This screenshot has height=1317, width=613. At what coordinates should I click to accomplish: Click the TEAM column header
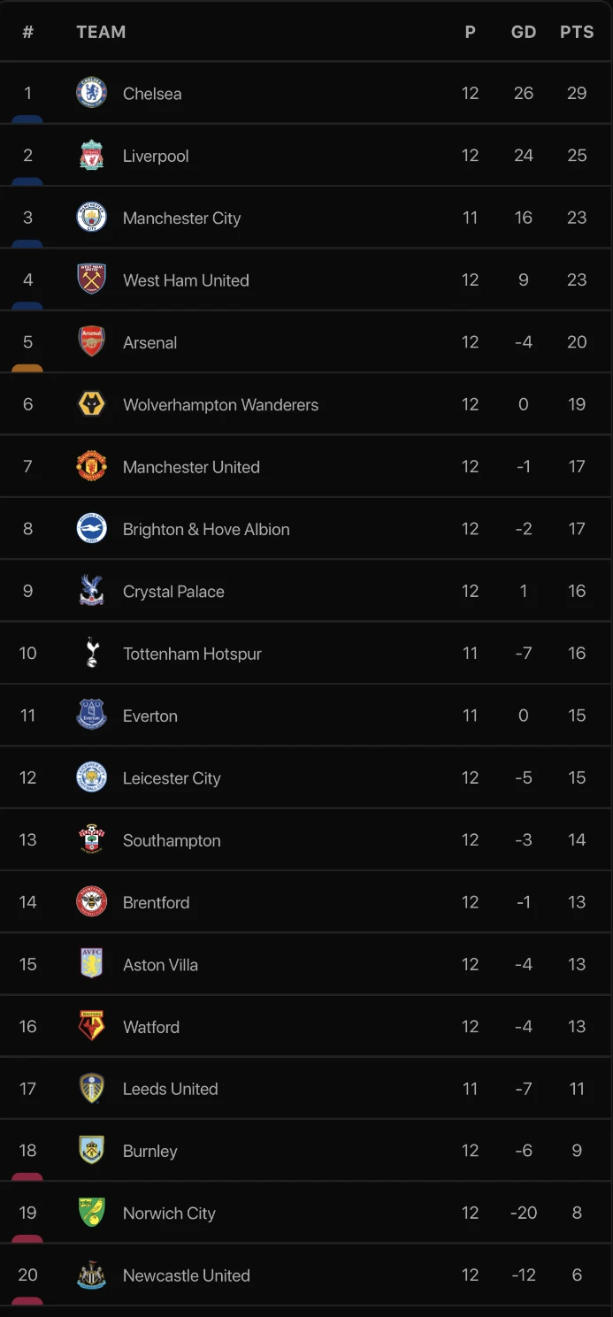tap(101, 32)
